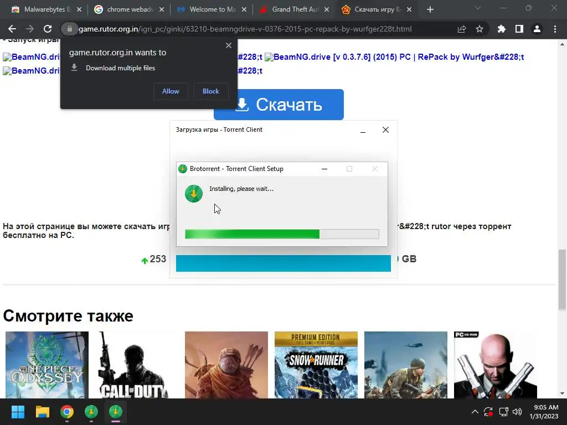The height and width of the screenshot is (425, 567).
Task: Close the chrome webadv tab
Action: (x=162, y=9)
